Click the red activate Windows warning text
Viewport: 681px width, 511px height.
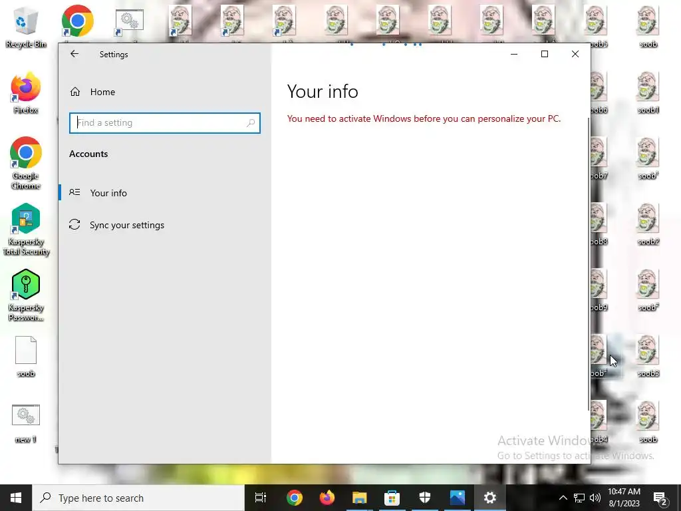[424, 118]
